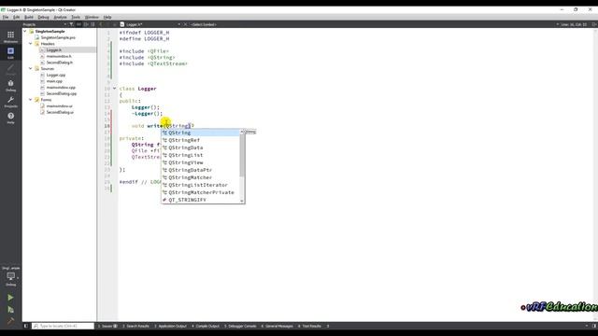Choose QStringList from autocomplete list
The height and width of the screenshot is (336, 598).
pyautogui.click(x=201, y=155)
